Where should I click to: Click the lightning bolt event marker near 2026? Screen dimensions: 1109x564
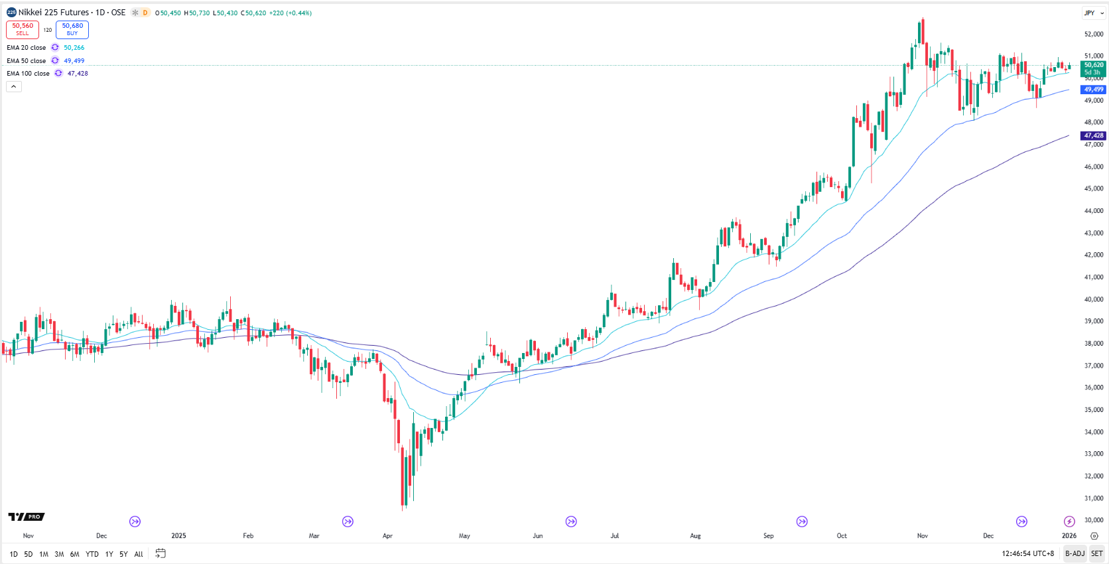[1069, 522]
